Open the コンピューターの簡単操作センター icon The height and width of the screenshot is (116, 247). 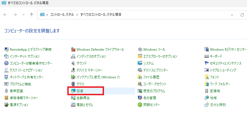click(x=6, y=63)
